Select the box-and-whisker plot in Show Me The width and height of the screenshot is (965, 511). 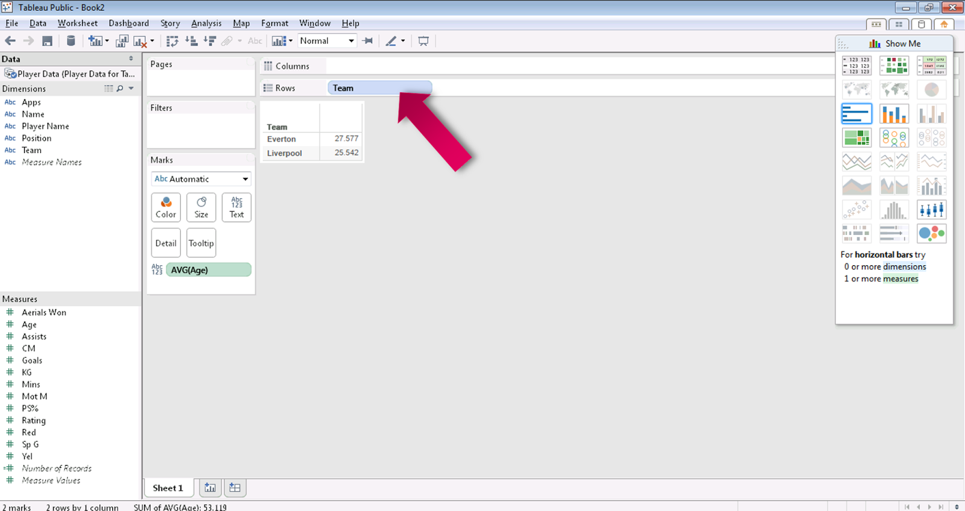point(931,210)
